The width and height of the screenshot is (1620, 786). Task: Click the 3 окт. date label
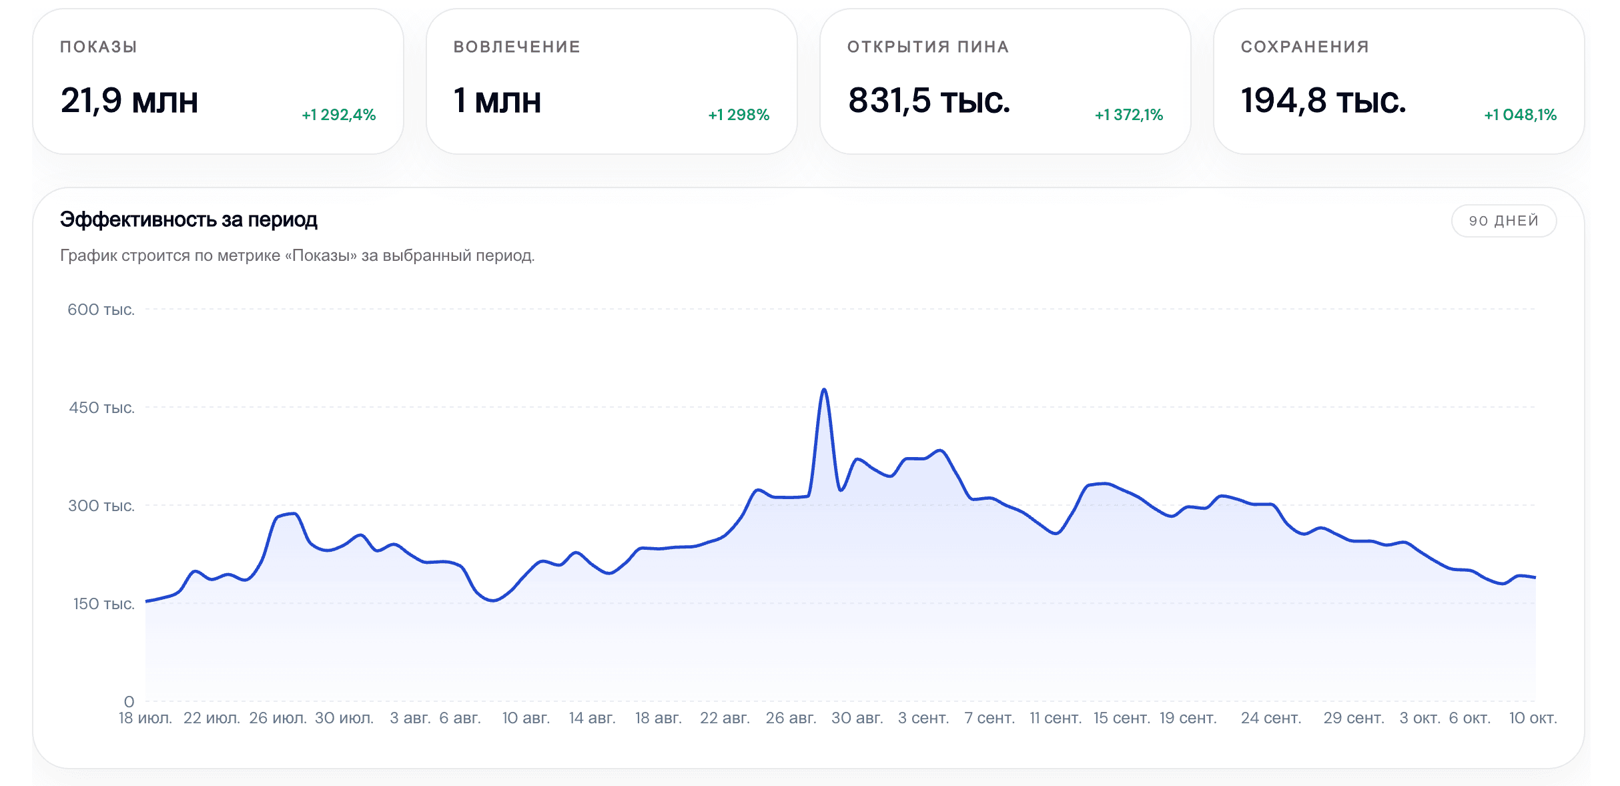(x=1419, y=718)
